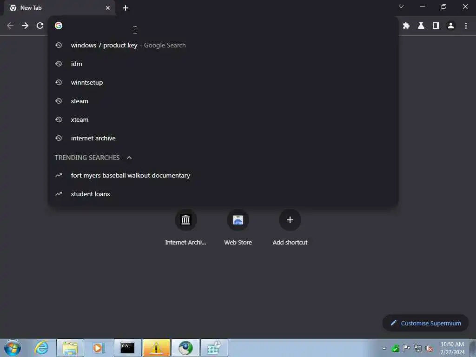The height and width of the screenshot is (357, 476).
Task: Click the Action Center flag icon
Action: point(406,348)
